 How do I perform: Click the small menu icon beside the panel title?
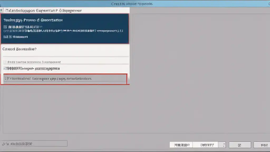click(x=1, y=10)
